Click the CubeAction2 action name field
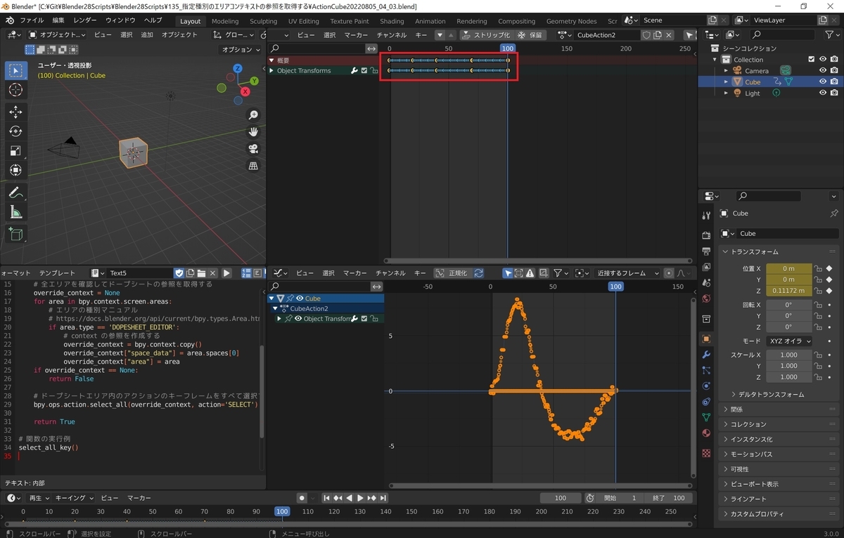The width and height of the screenshot is (844, 538). point(608,34)
